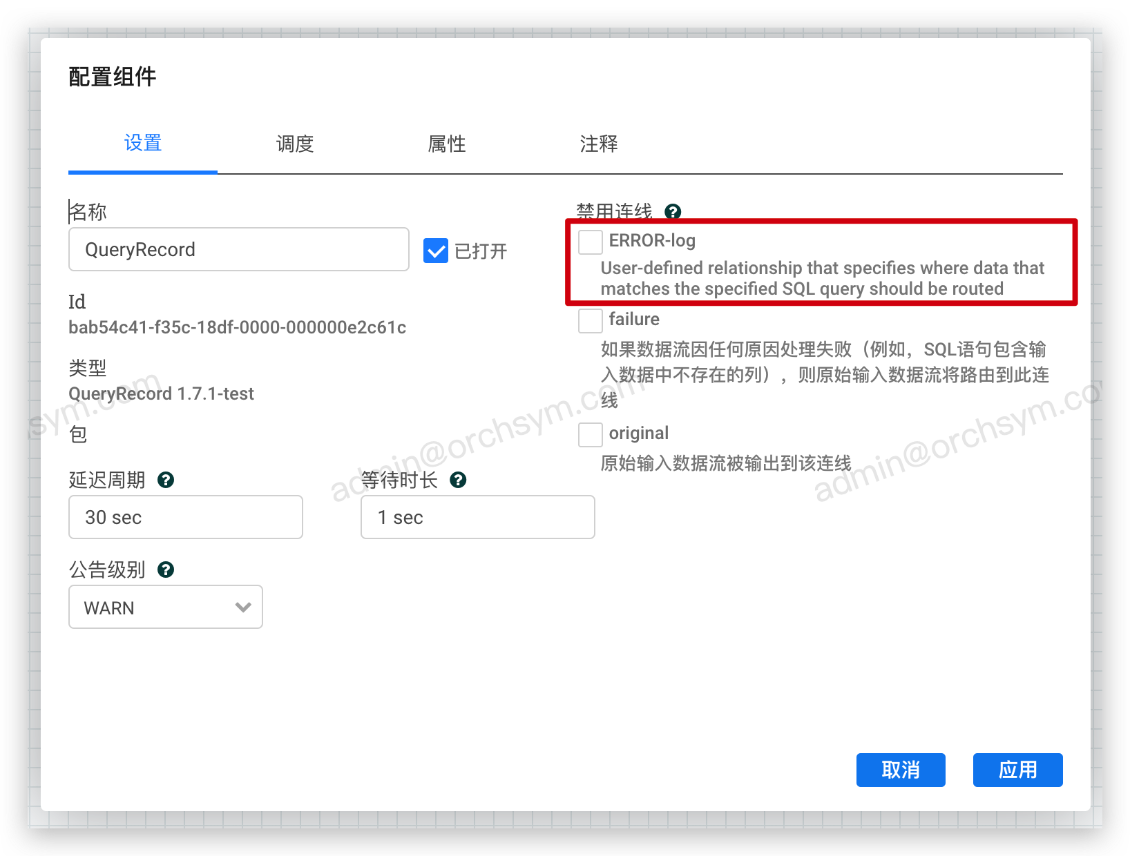Screen dimensions: 1130x856
Task: Go to the 注释 tab
Action: point(599,144)
